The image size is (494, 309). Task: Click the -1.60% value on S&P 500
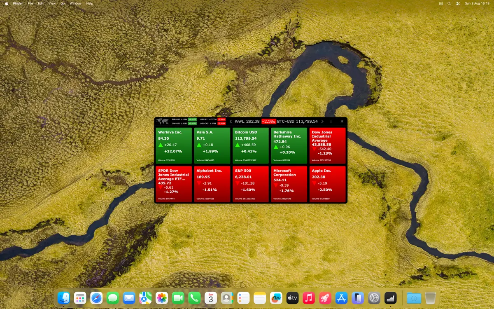(248, 190)
